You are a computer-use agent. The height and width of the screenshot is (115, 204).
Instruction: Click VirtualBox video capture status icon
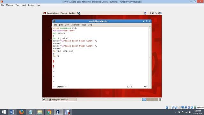pos(186,107)
